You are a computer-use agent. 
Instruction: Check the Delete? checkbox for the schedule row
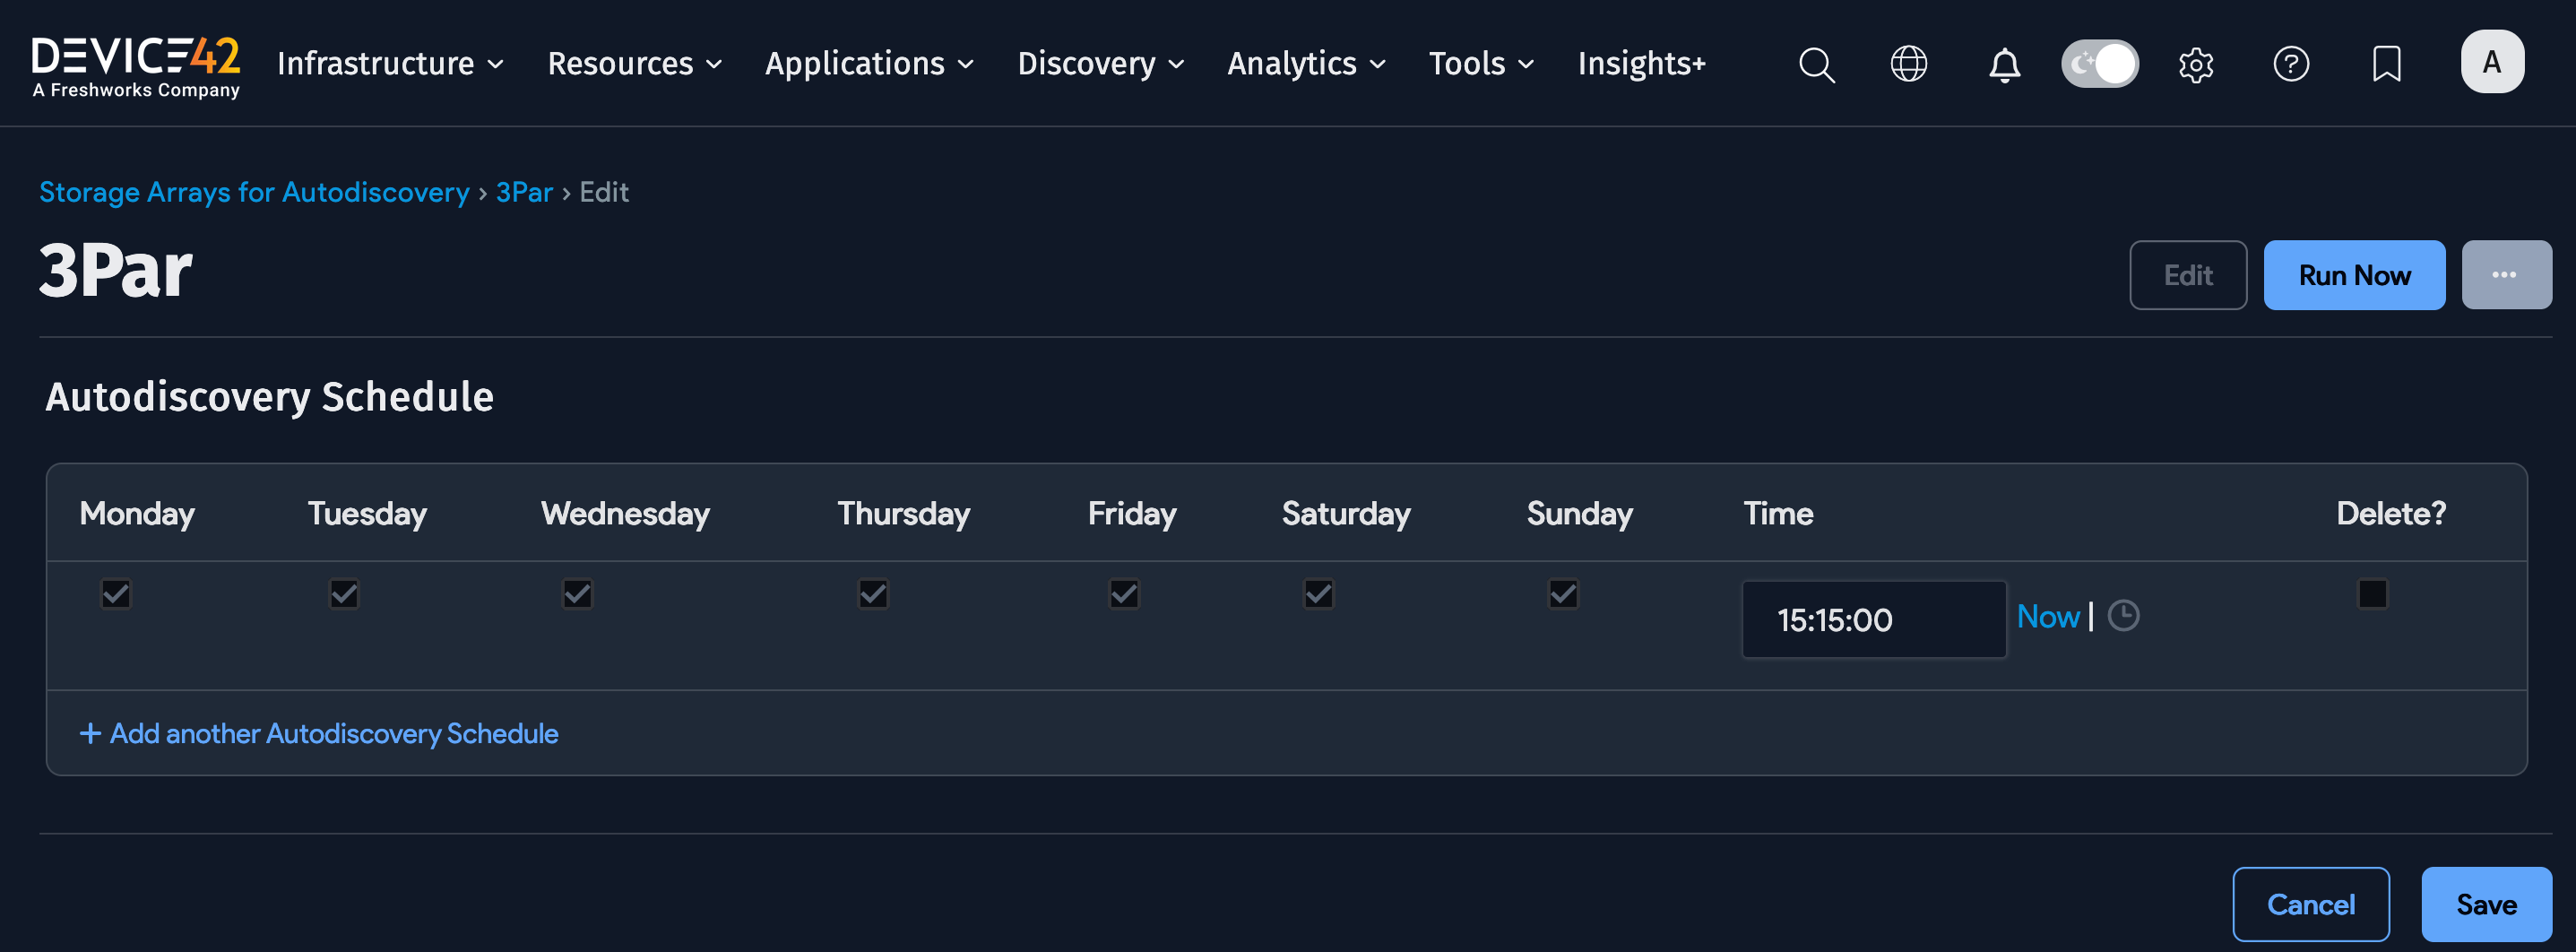(2372, 594)
